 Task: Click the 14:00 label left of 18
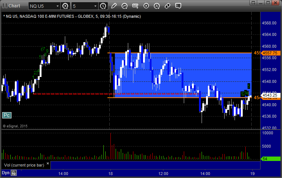tap(63, 174)
